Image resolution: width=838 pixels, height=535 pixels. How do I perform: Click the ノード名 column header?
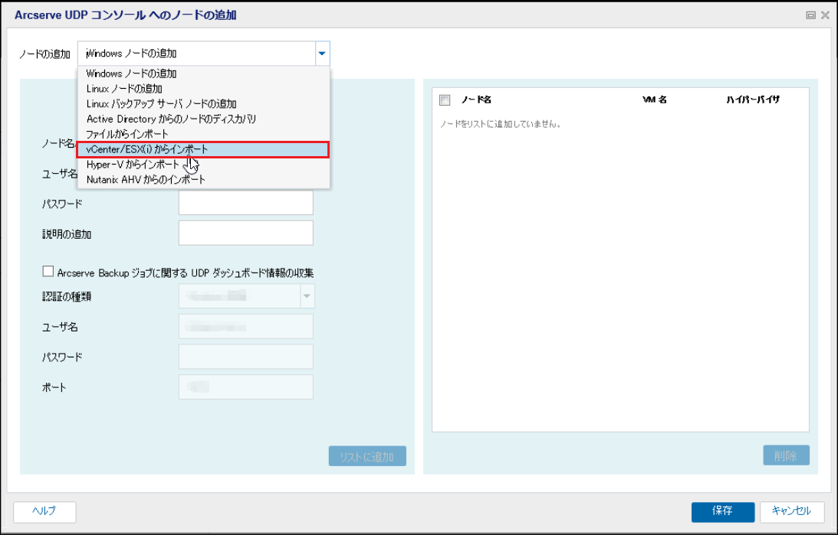click(x=476, y=99)
